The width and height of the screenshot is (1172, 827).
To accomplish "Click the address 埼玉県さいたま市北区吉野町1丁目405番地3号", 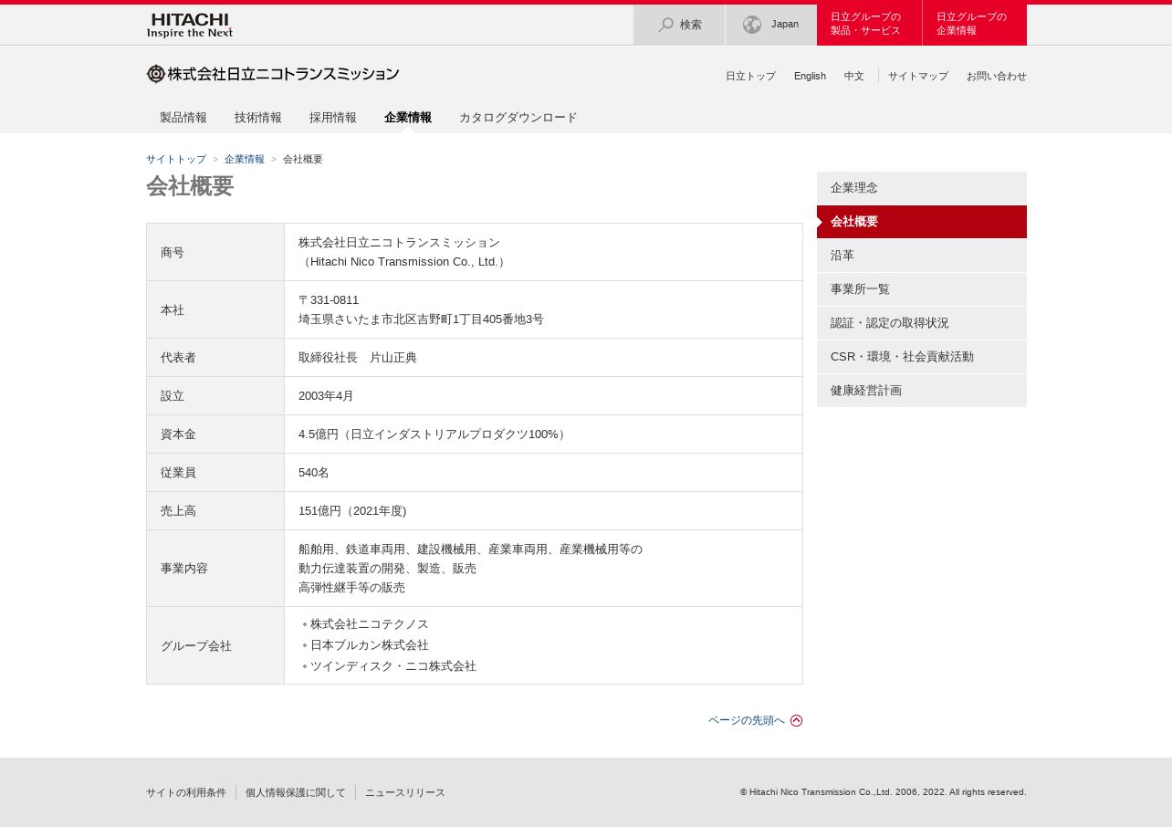I will pyautogui.click(x=421, y=319).
